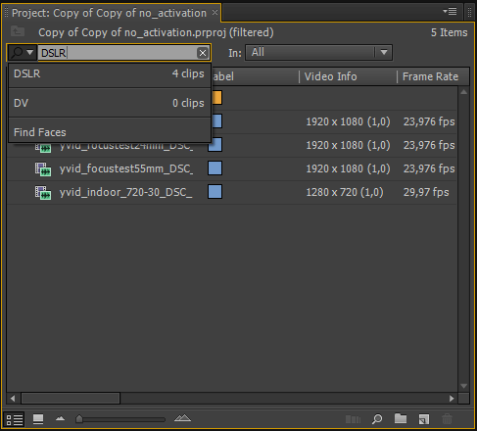This screenshot has height=431, width=477.
Task: Click the orange label swatch
Action: (216, 98)
